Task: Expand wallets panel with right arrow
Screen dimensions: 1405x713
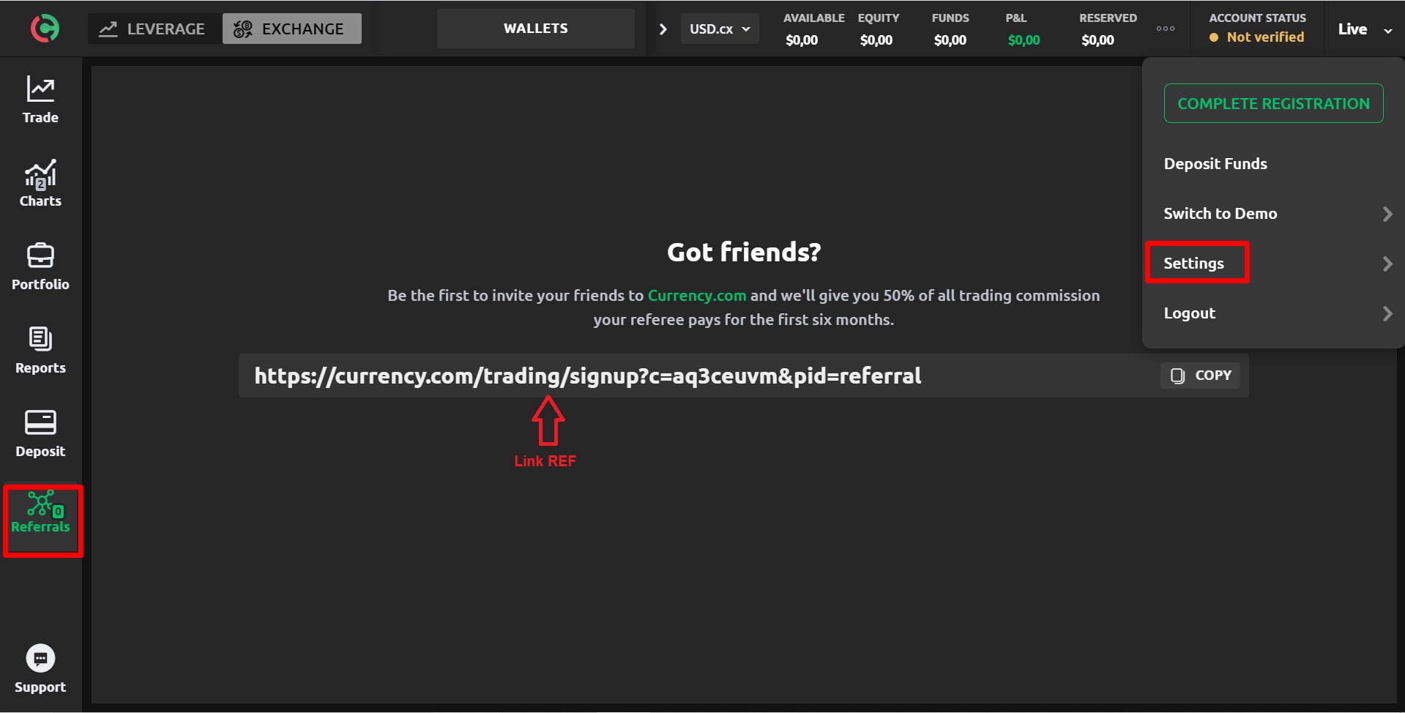Action: pos(663,29)
